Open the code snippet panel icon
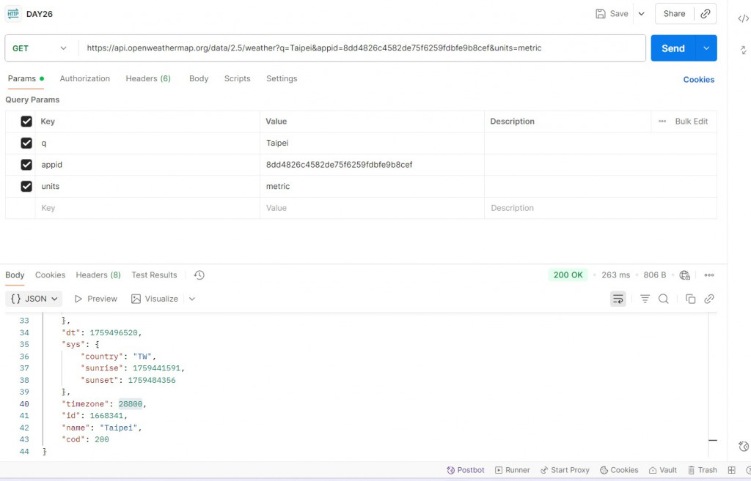The height and width of the screenshot is (481, 751). 743,18
